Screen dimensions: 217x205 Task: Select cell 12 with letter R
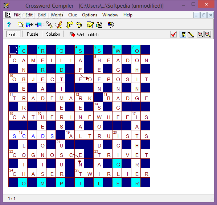point(79,97)
